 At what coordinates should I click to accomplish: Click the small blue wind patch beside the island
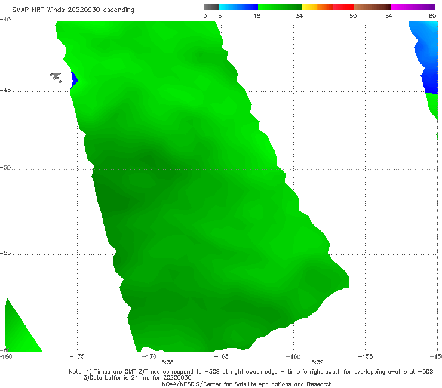pos(74,80)
